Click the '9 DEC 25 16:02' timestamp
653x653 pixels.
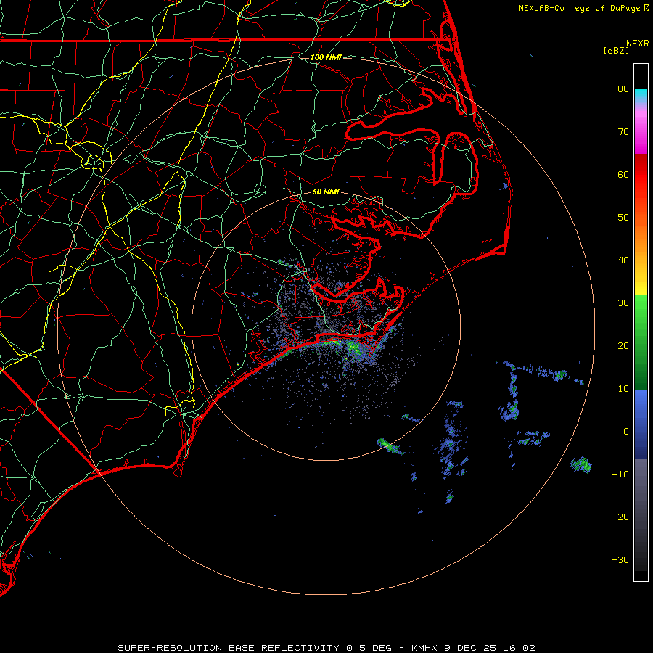[x=489, y=648]
